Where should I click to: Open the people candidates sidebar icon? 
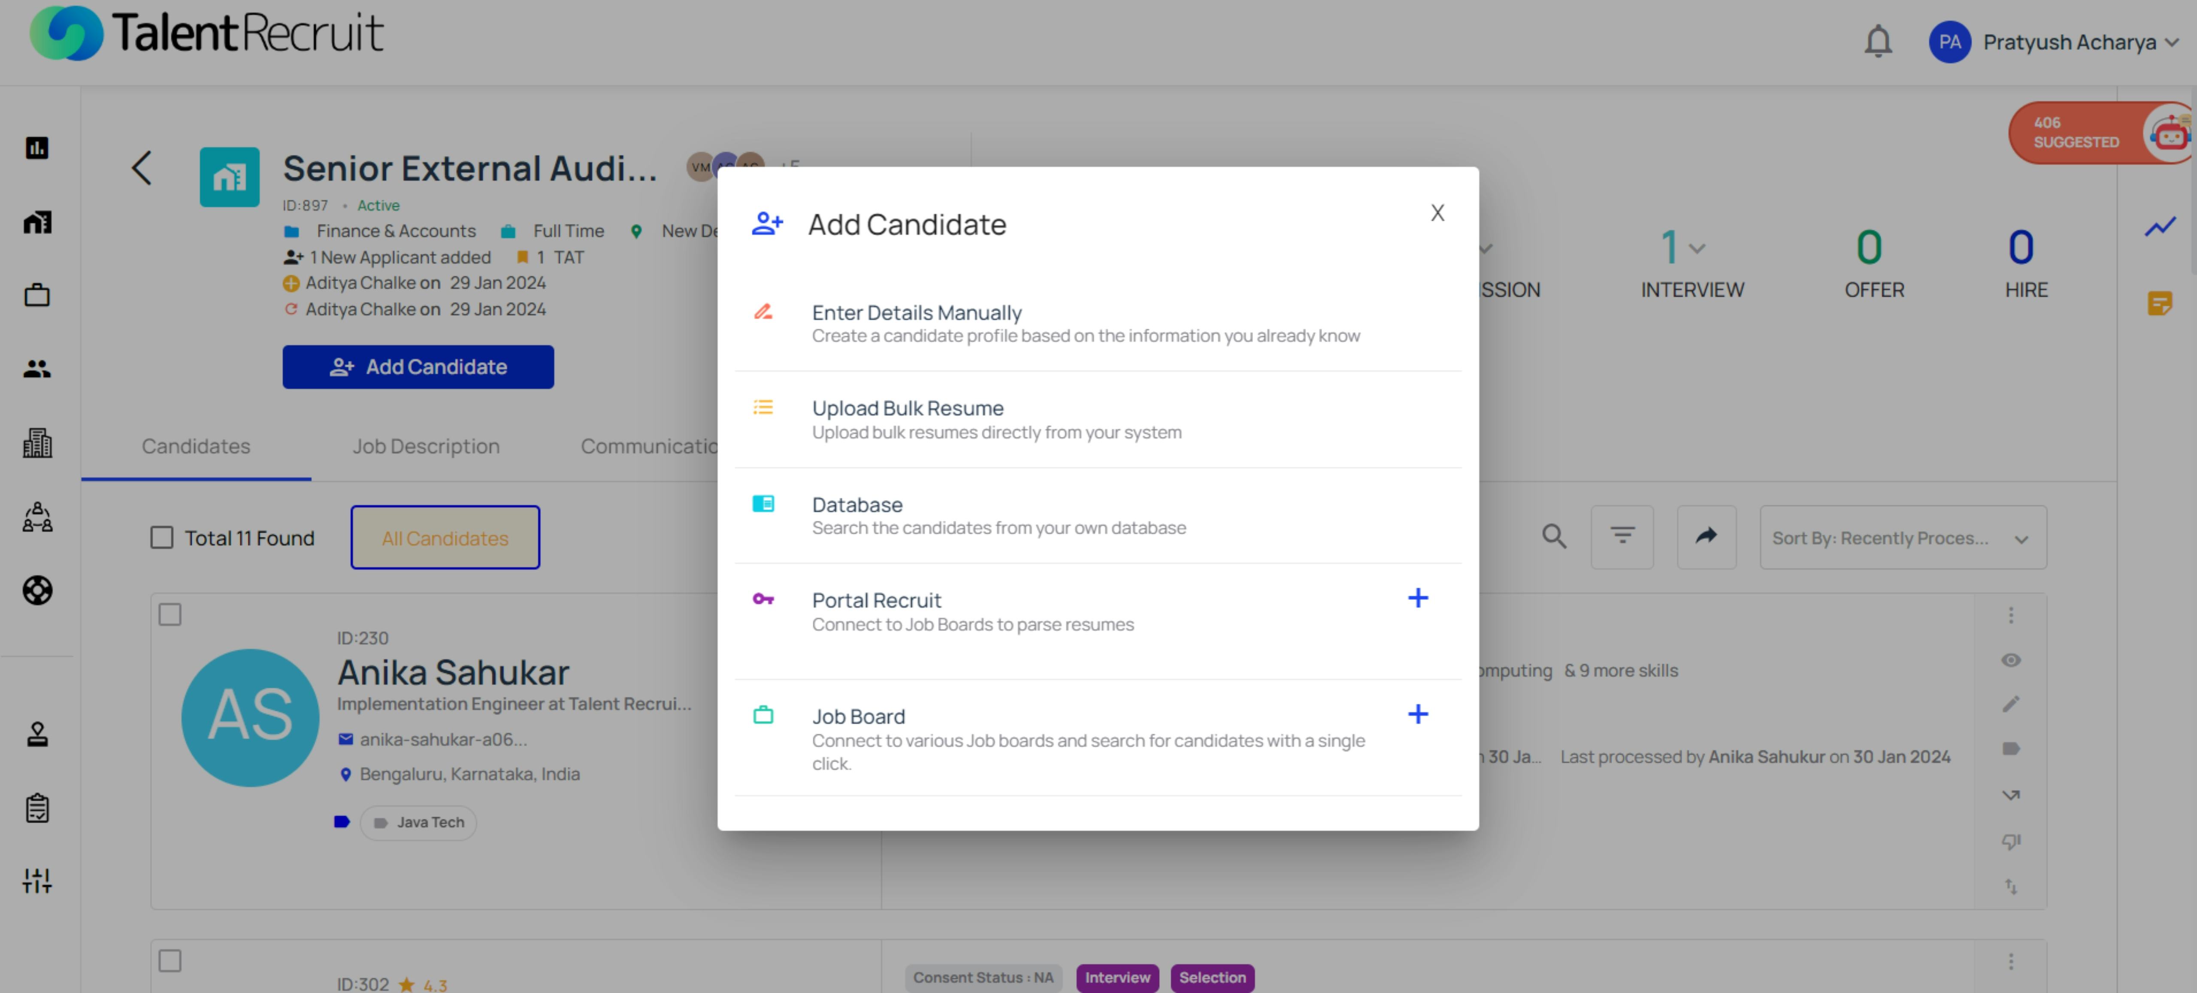coord(36,369)
